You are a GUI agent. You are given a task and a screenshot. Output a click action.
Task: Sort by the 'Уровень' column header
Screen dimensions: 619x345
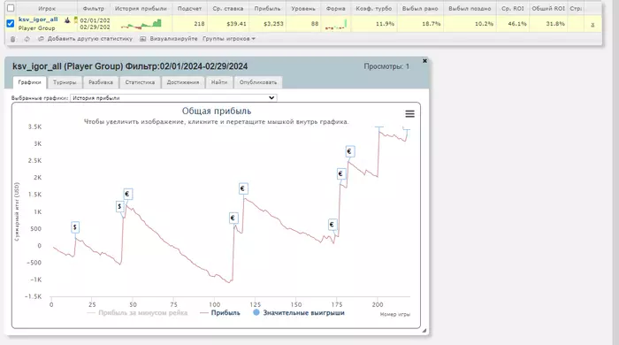(303, 8)
